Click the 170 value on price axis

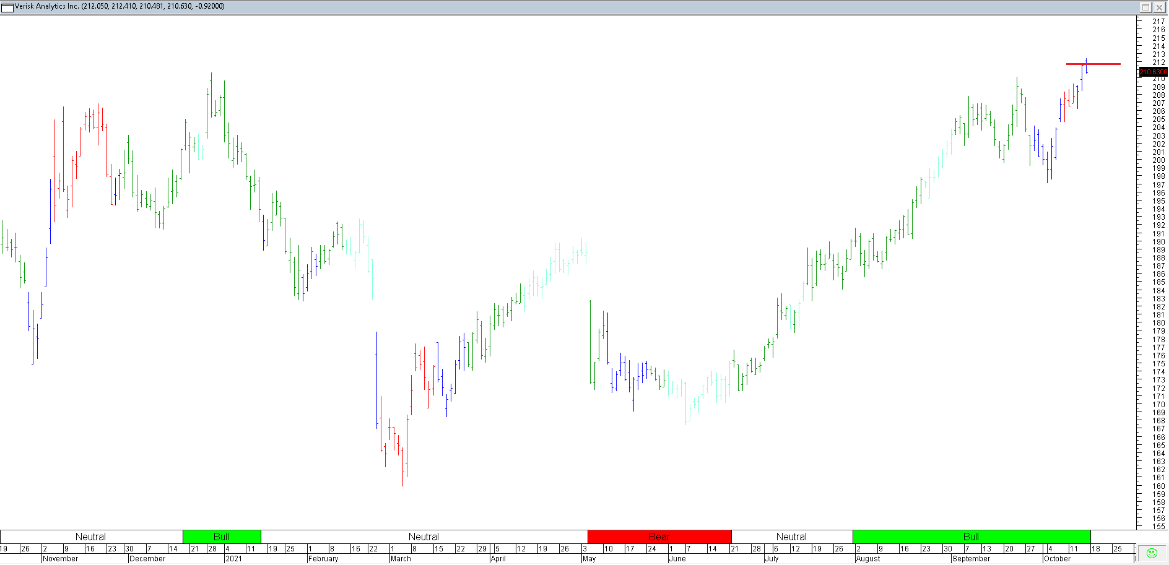pos(1158,405)
